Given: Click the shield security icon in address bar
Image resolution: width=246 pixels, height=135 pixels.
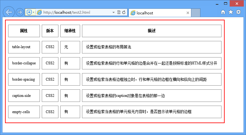Looking at the screenshot, I should point(29,12).
